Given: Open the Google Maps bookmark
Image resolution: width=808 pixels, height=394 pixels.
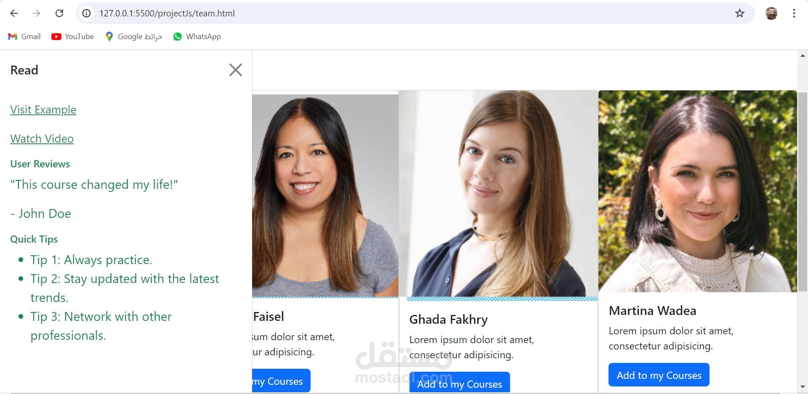Looking at the screenshot, I should [134, 37].
